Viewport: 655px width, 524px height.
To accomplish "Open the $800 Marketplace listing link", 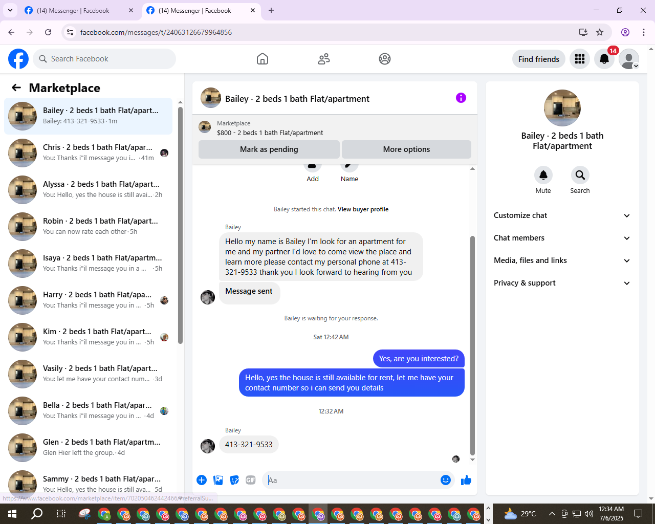I will pos(270,133).
